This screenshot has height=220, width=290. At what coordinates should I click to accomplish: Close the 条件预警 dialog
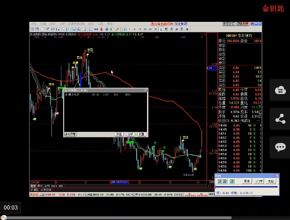146,90
